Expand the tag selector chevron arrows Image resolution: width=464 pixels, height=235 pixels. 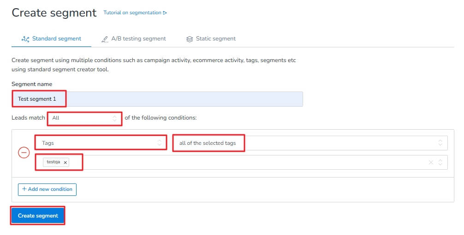click(440, 162)
